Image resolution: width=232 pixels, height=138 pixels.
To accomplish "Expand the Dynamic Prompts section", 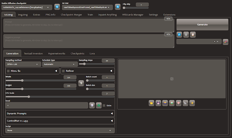I will pos(60,114).
